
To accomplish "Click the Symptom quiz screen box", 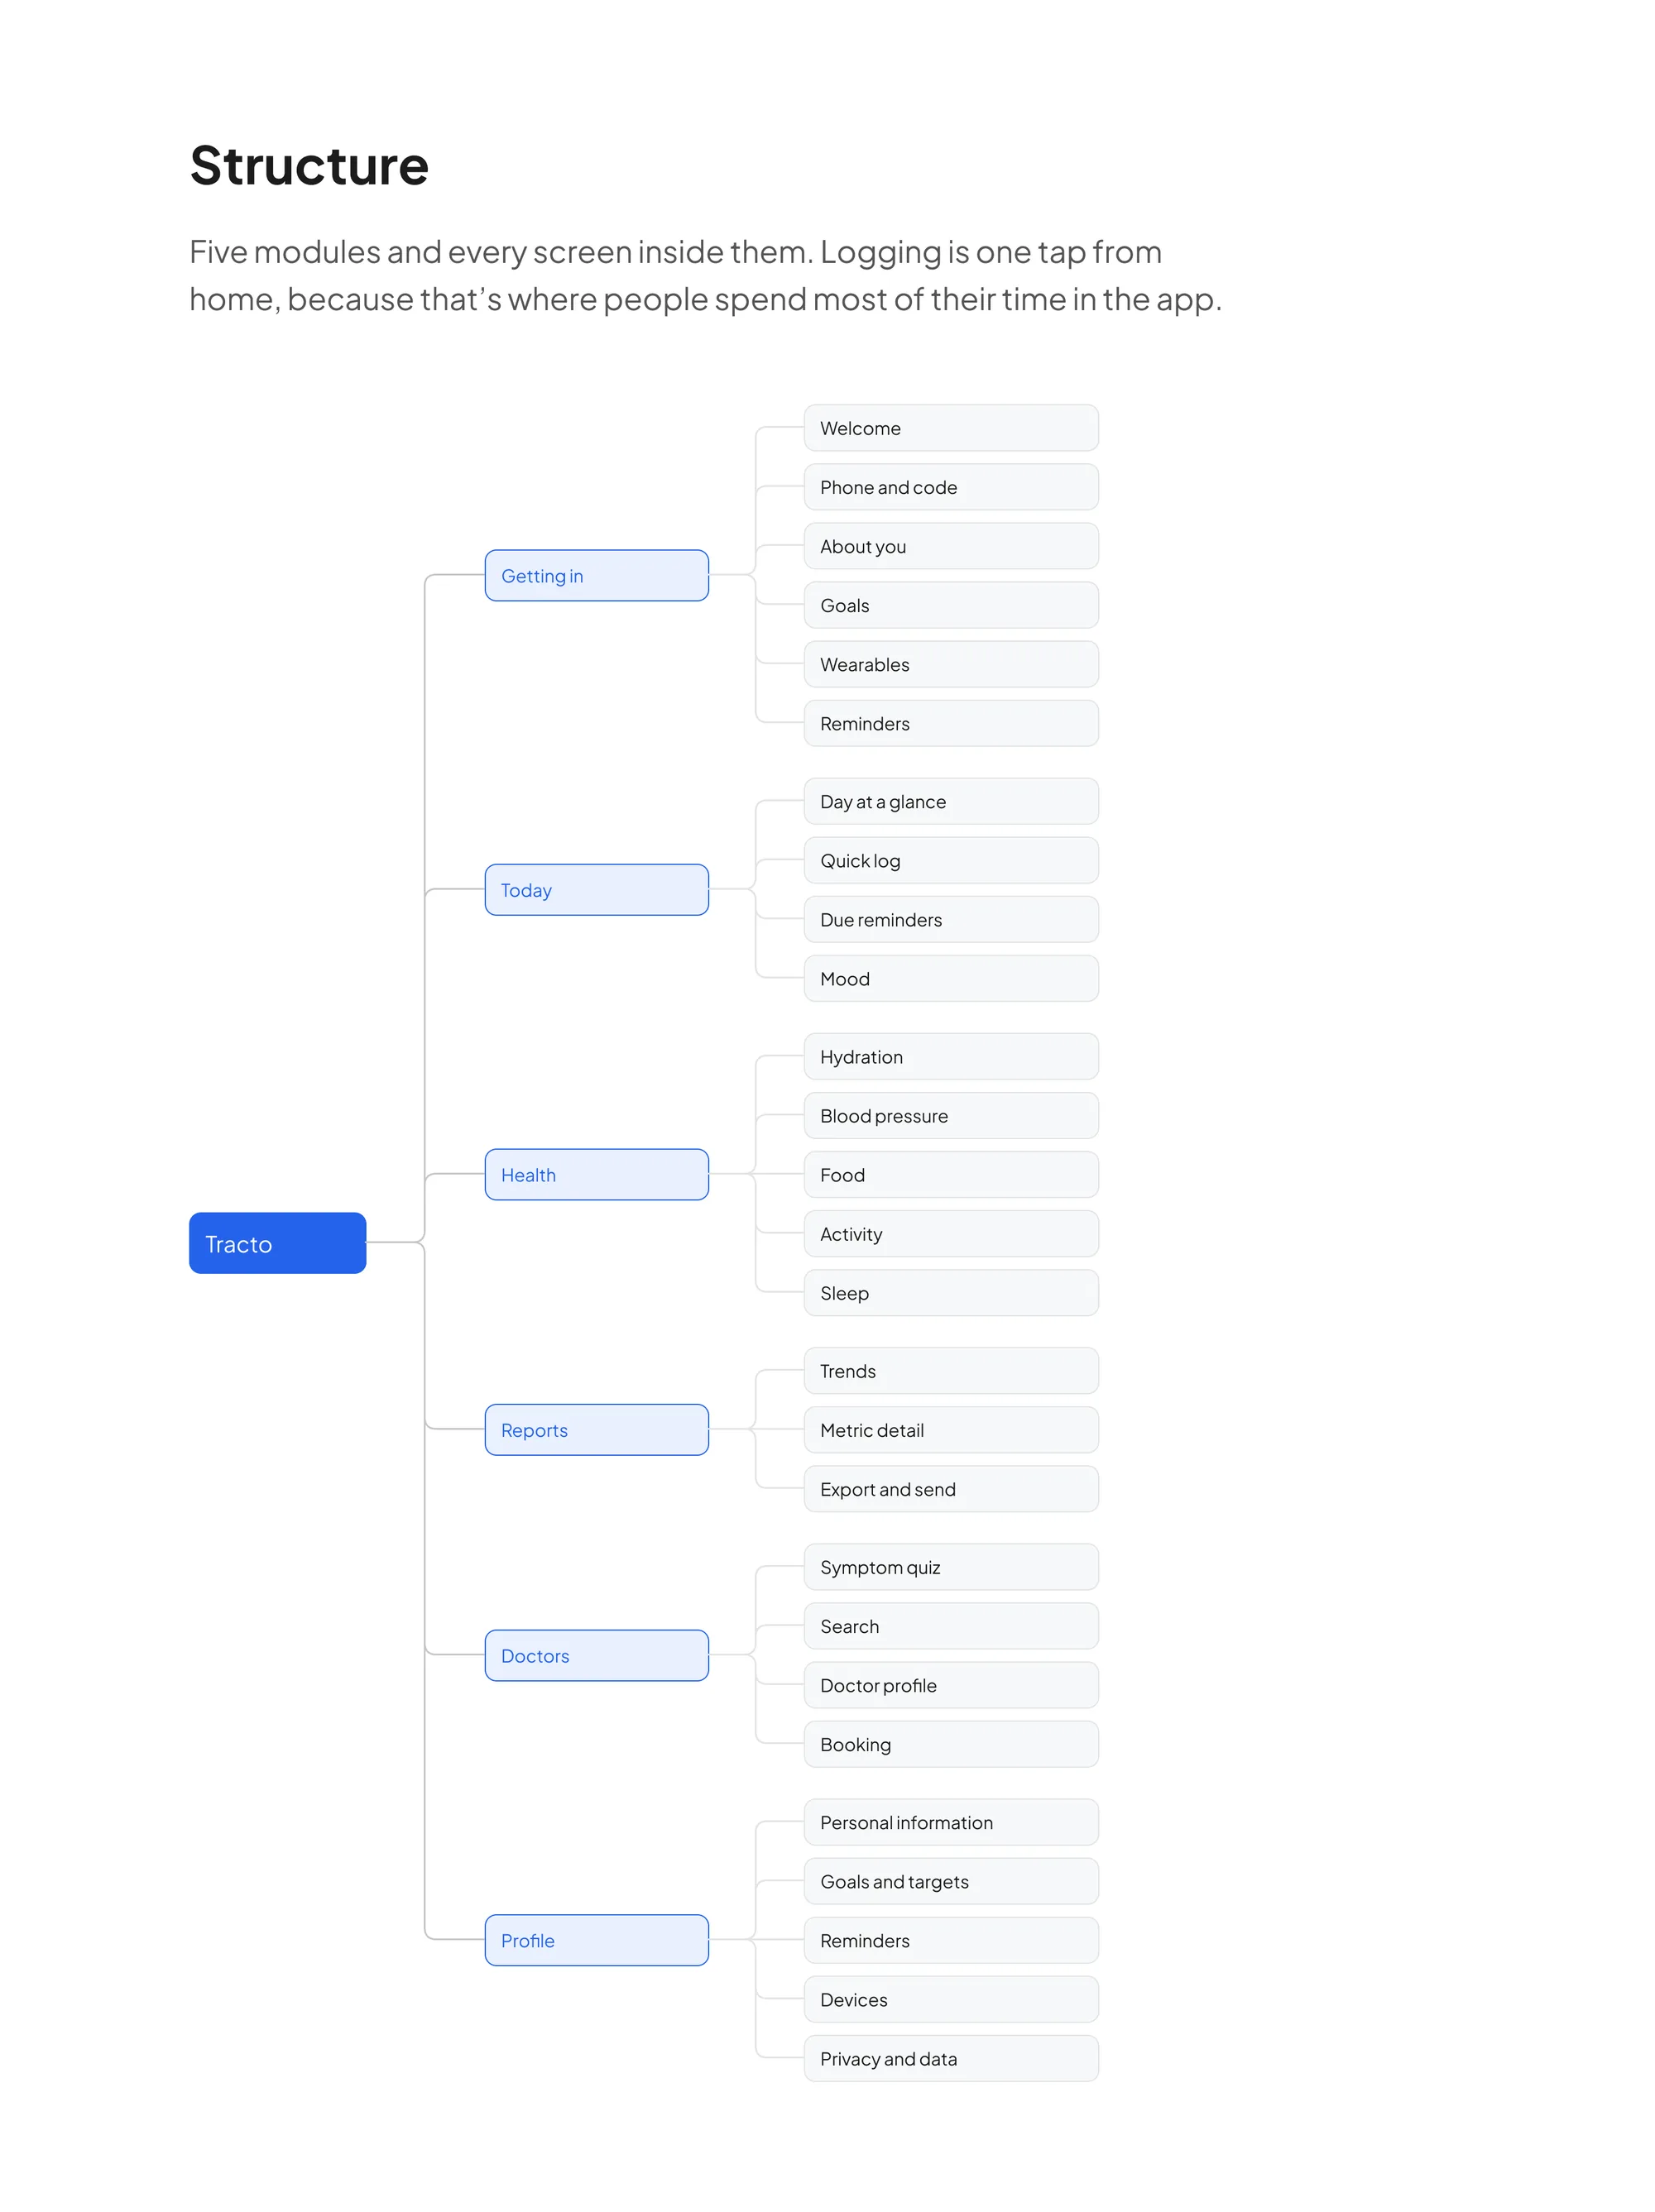I will click(951, 1567).
